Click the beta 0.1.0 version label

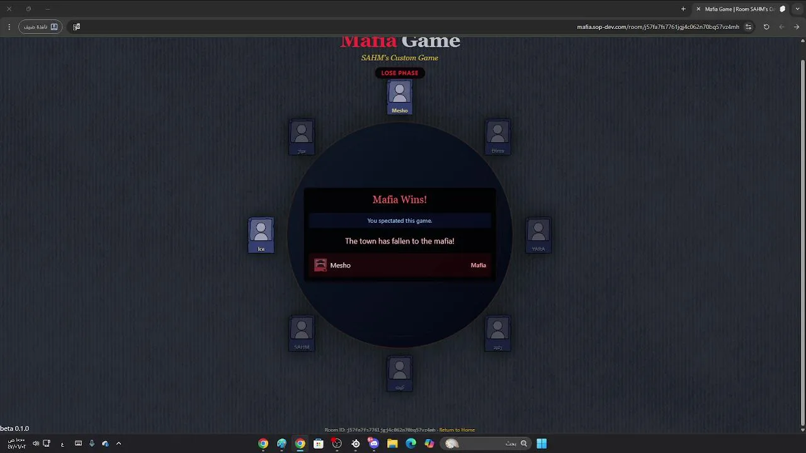14,428
